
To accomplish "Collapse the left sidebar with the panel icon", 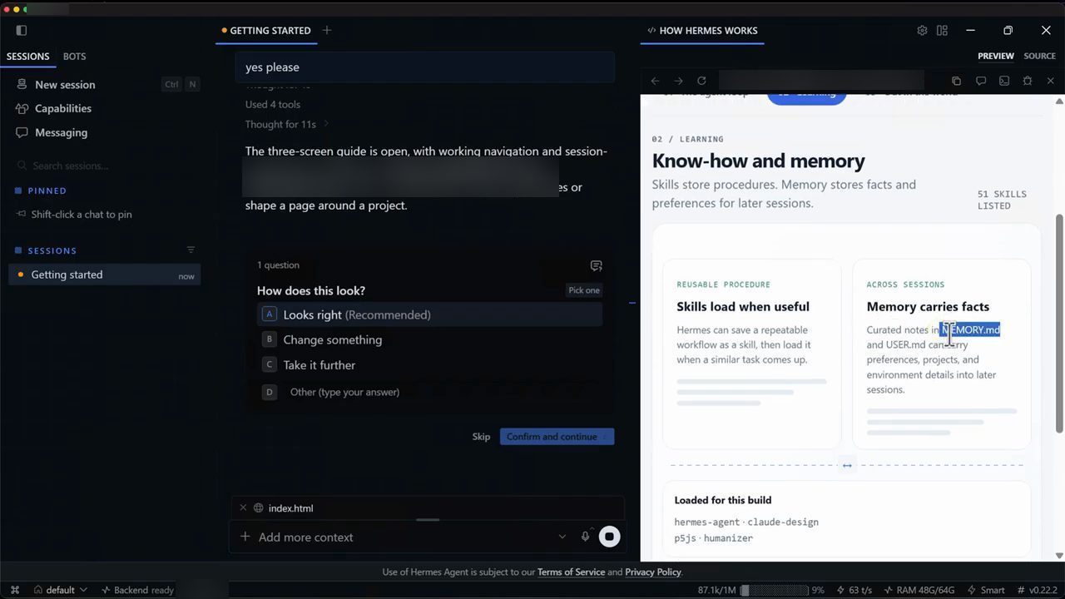I will (22, 30).
